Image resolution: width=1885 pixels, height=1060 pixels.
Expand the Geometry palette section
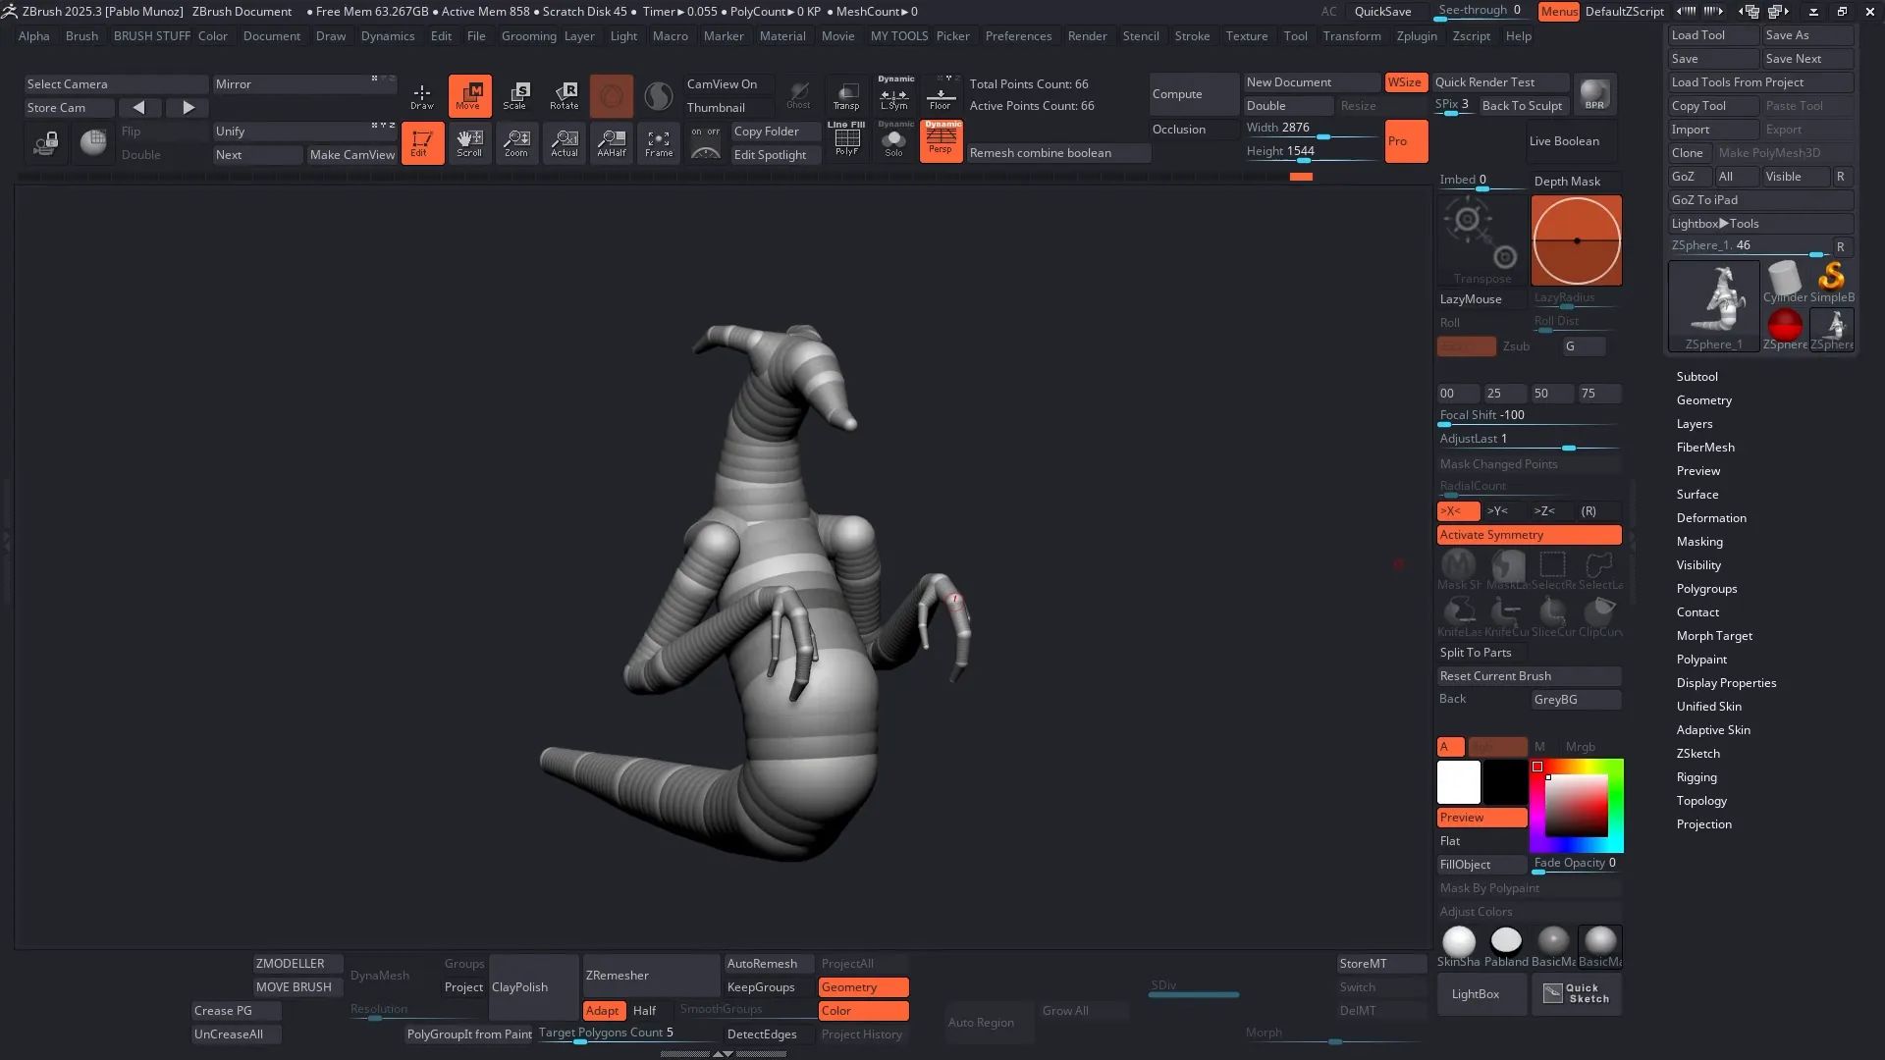click(1703, 400)
